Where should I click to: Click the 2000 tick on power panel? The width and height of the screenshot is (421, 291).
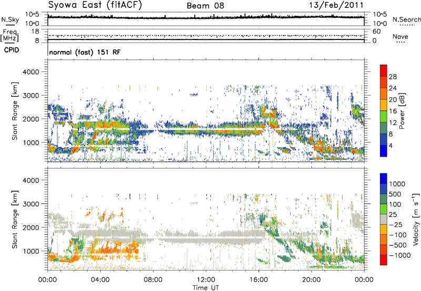point(31,119)
